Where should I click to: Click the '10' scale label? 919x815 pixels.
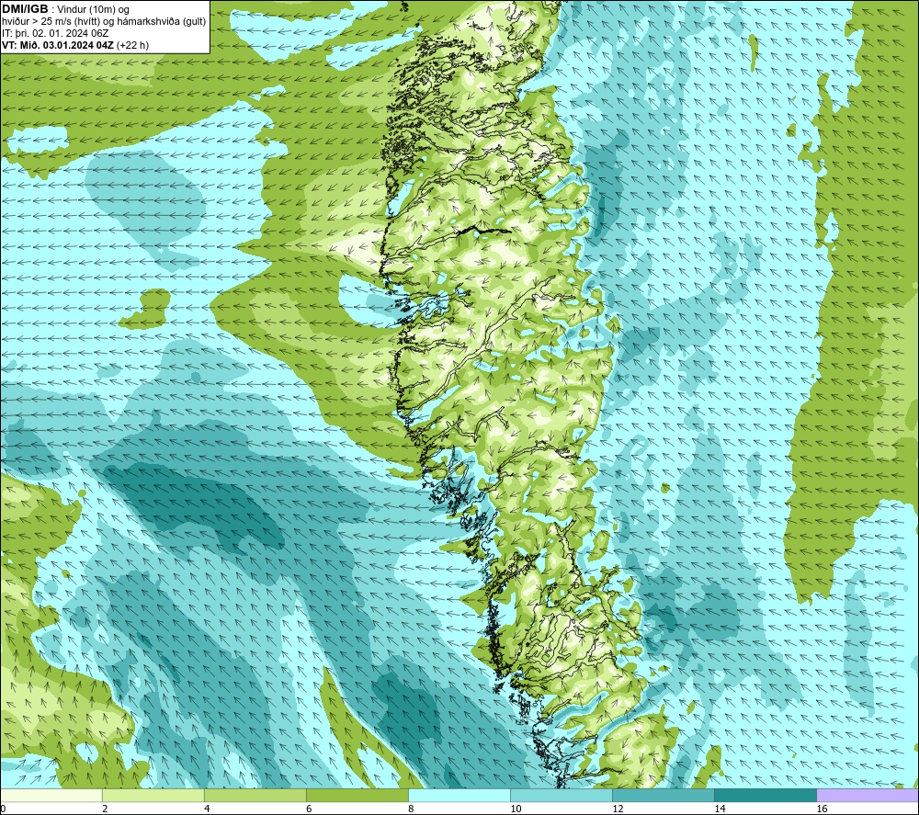516,809
